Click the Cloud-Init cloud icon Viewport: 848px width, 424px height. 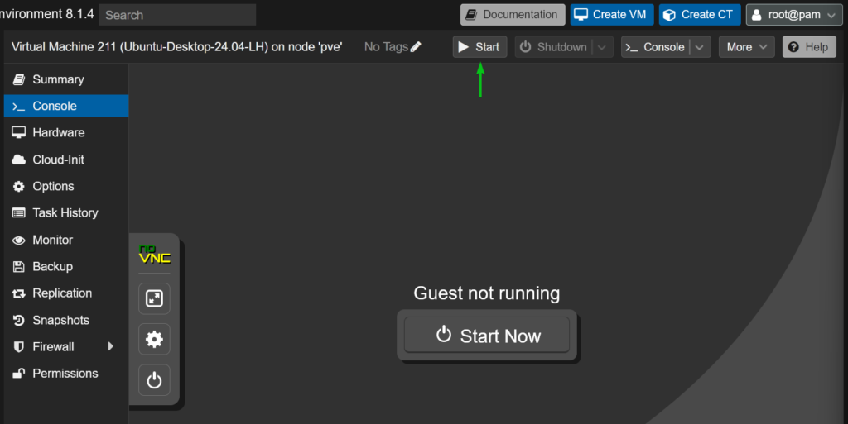tap(18, 160)
